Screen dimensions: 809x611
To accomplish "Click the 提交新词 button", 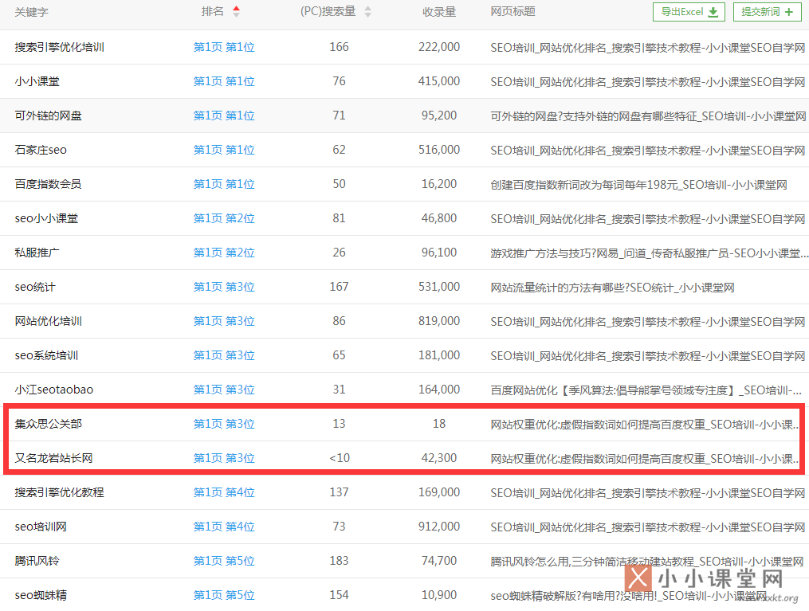I will point(768,12).
